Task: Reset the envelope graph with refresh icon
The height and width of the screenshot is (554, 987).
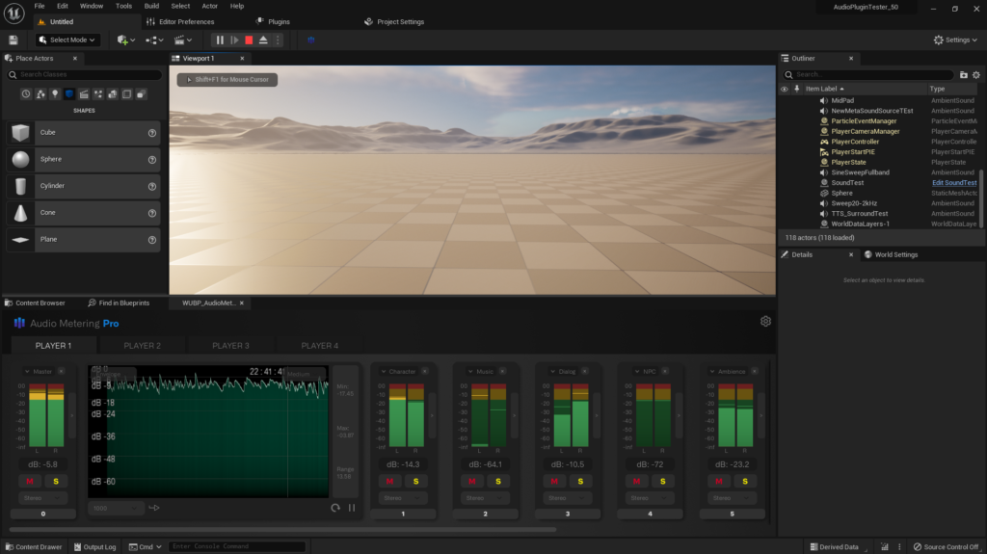Action: coord(335,508)
